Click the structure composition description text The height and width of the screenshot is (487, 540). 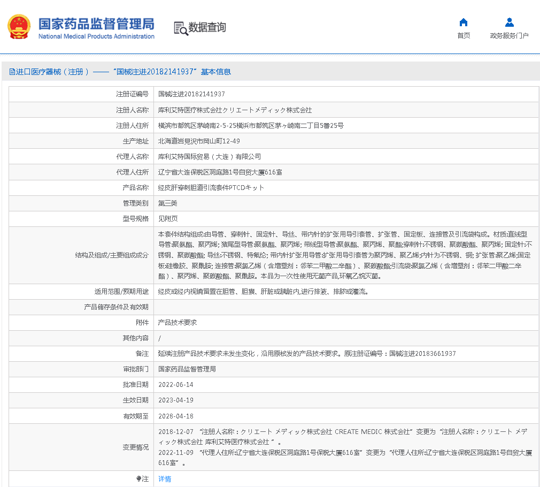coord(345,255)
